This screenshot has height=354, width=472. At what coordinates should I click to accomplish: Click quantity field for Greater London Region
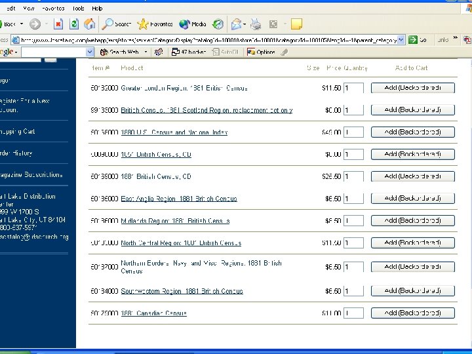[x=354, y=88]
